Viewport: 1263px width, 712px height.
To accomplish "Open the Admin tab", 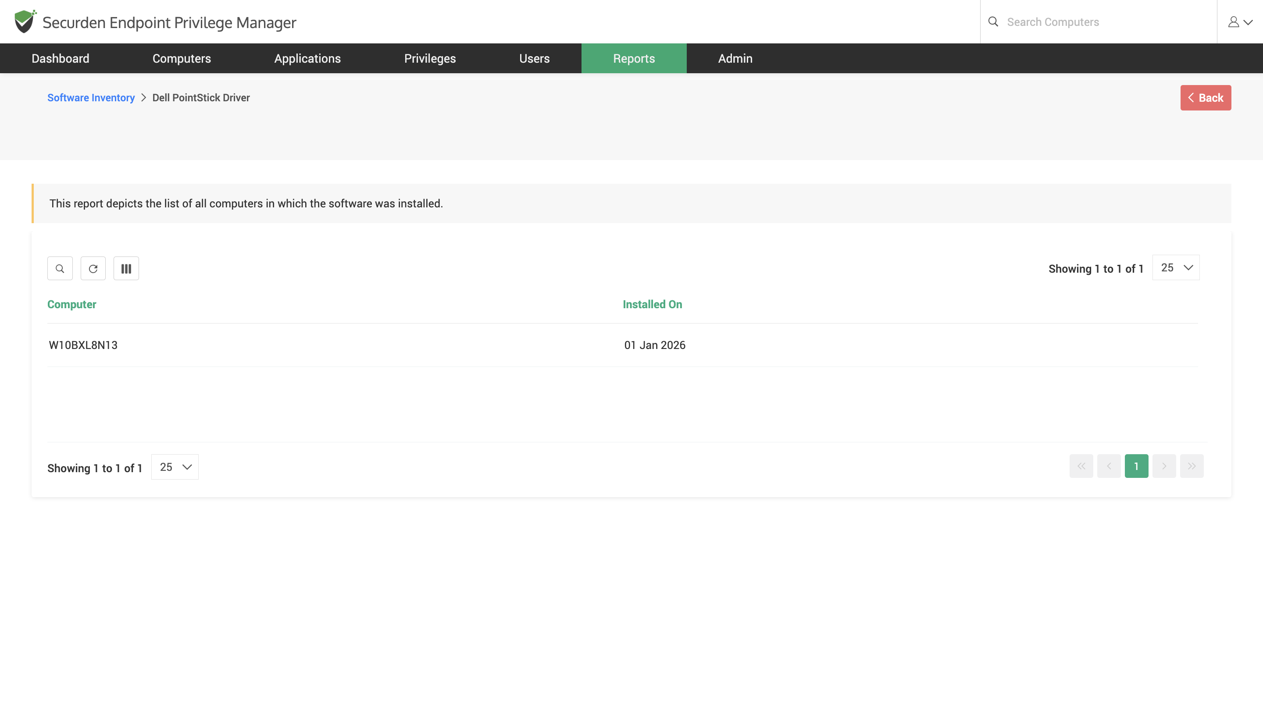I will click(735, 58).
